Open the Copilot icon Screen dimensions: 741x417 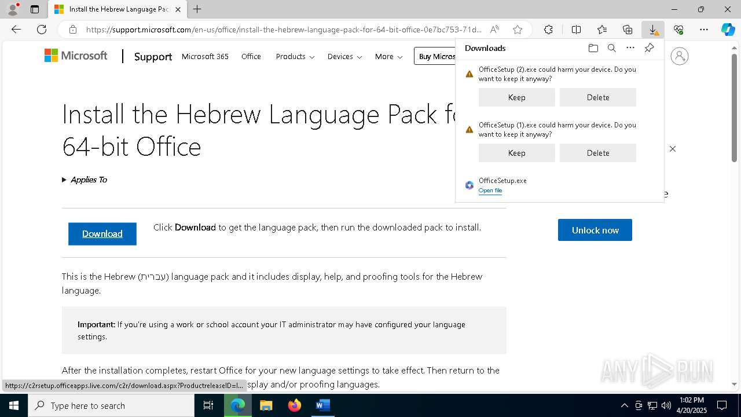728,30
